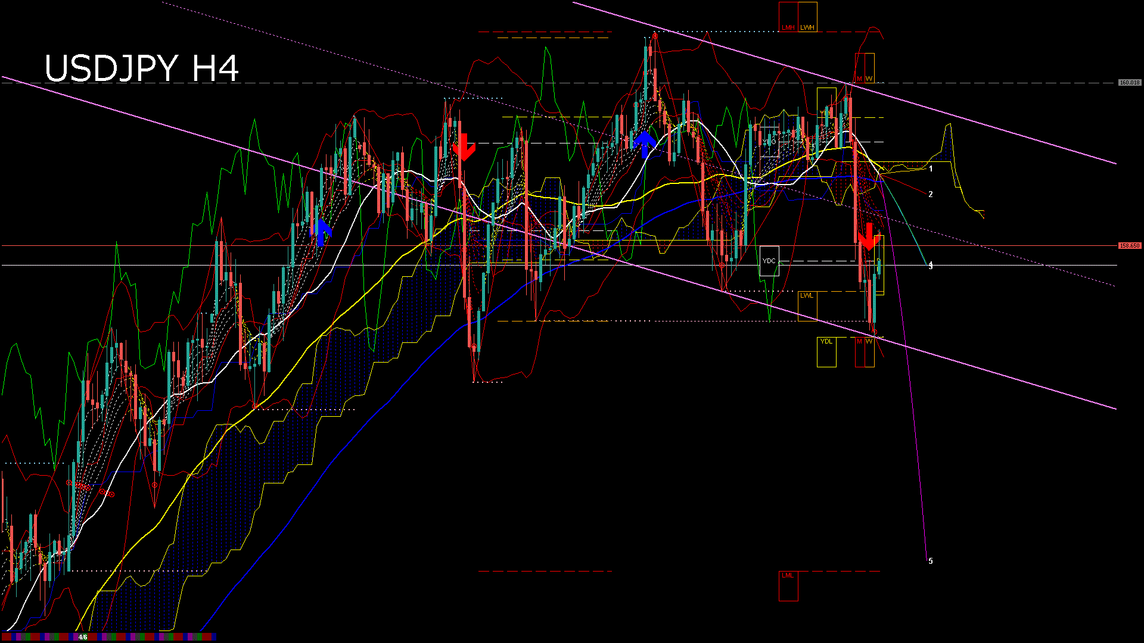This screenshot has width=1144, height=643.
Task: Click the white YDC label box
Action: coord(769,261)
